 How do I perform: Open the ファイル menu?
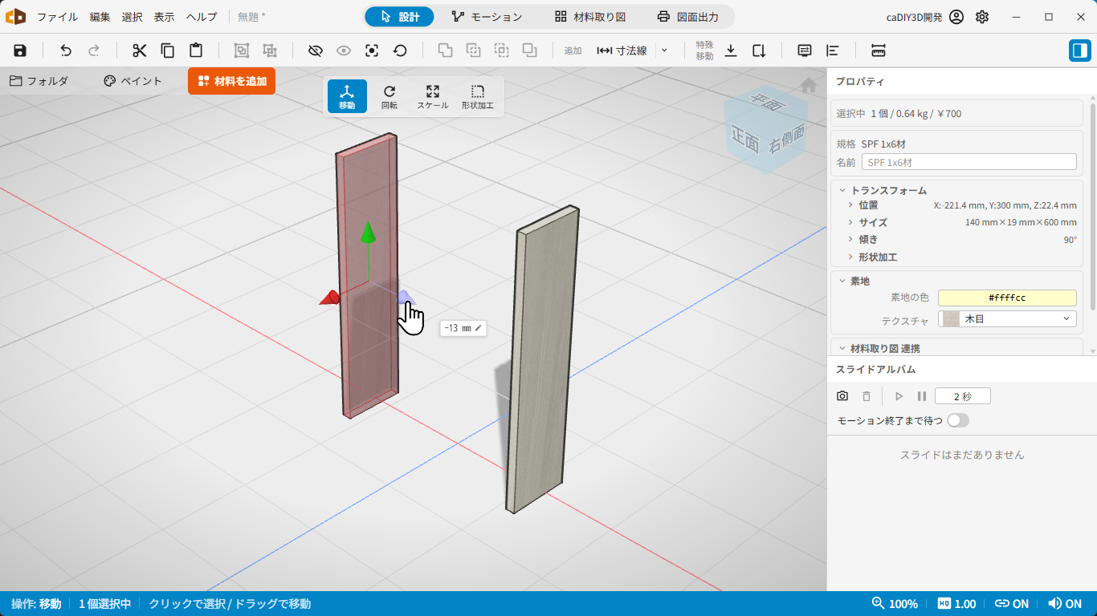[x=58, y=17]
